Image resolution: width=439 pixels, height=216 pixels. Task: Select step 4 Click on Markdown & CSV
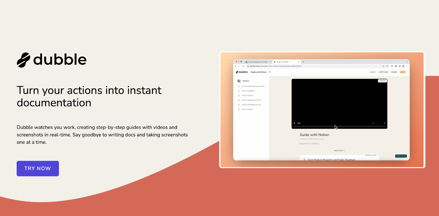pos(250,100)
